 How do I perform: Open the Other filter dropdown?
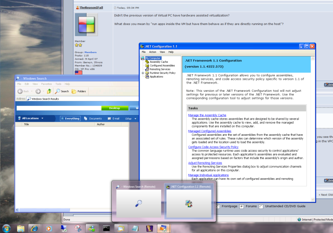point(131,119)
